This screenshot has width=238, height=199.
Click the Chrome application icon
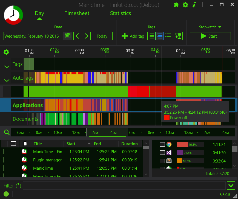[x=169, y=144]
